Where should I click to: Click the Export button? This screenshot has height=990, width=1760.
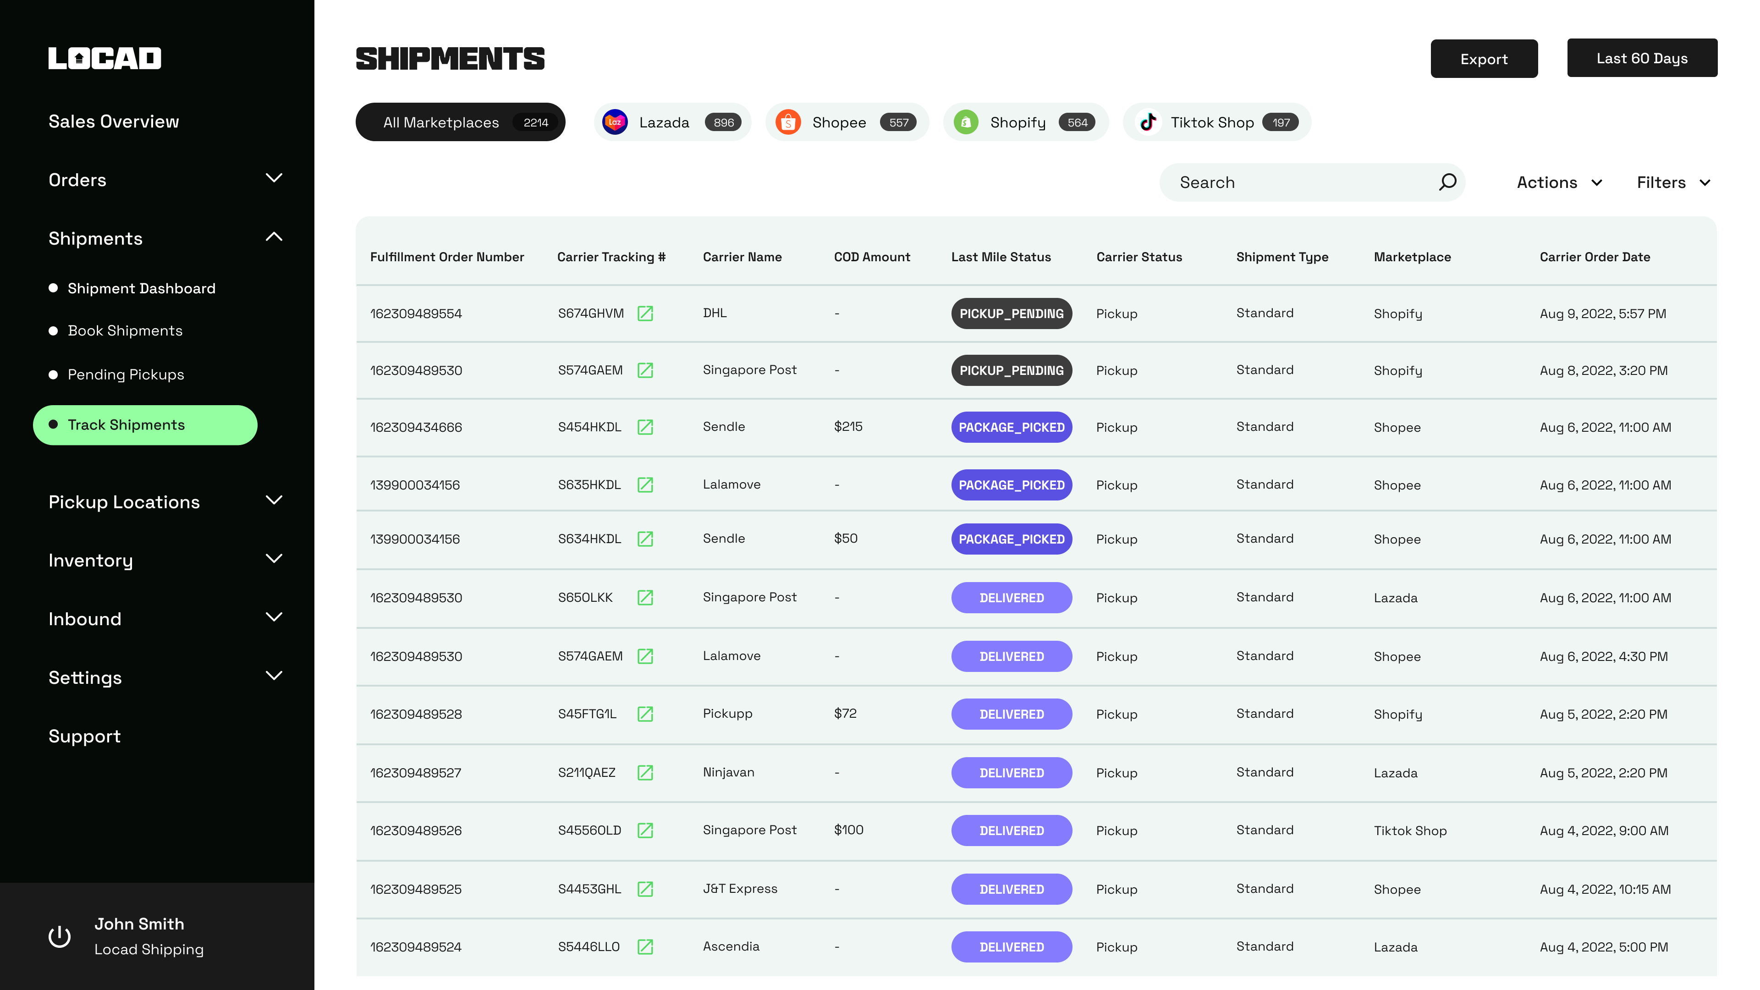pos(1483,59)
